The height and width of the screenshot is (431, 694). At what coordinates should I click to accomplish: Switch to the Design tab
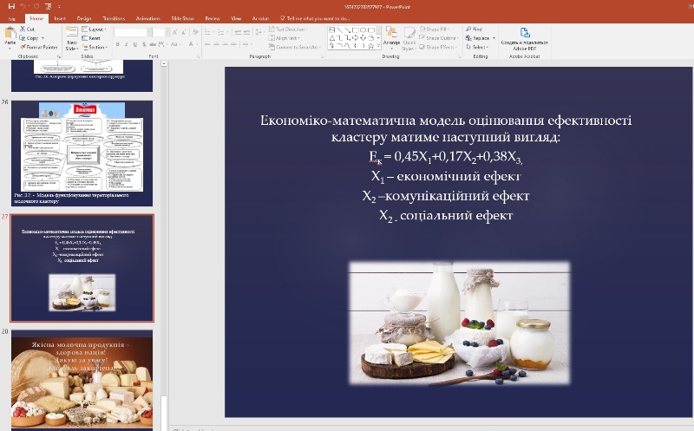(x=83, y=18)
